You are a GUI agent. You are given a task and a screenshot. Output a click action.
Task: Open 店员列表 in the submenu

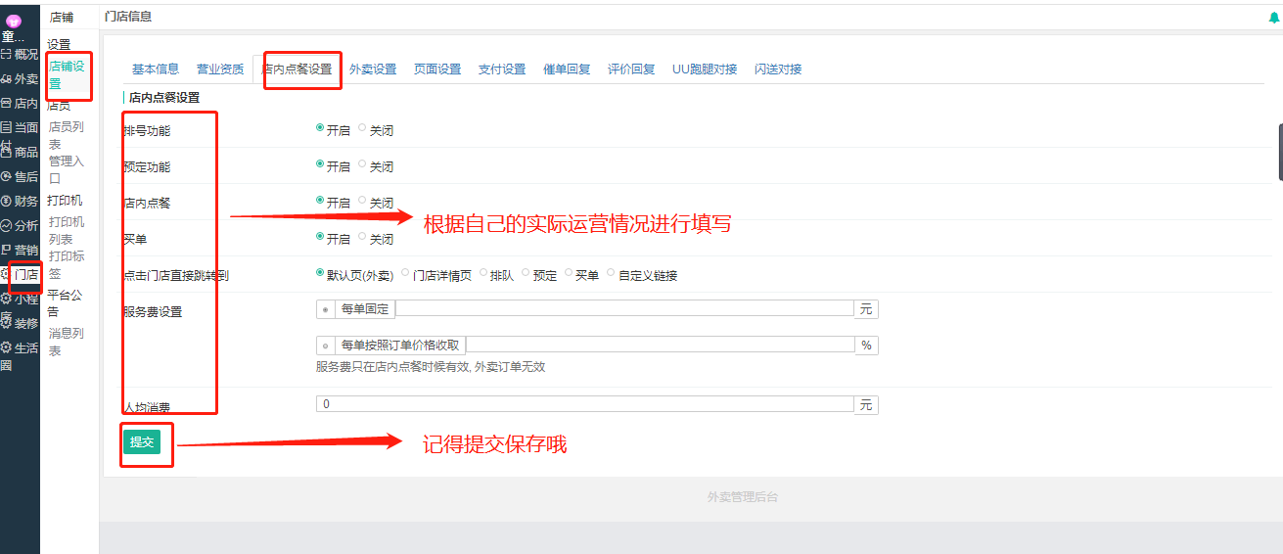point(68,135)
